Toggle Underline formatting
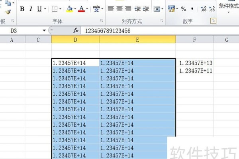The width and height of the screenshot is (239, 159). coord(39,9)
